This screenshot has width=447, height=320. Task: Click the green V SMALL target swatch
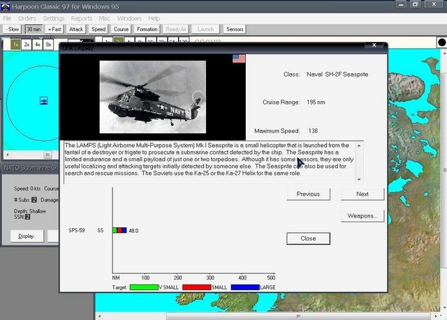click(144, 287)
